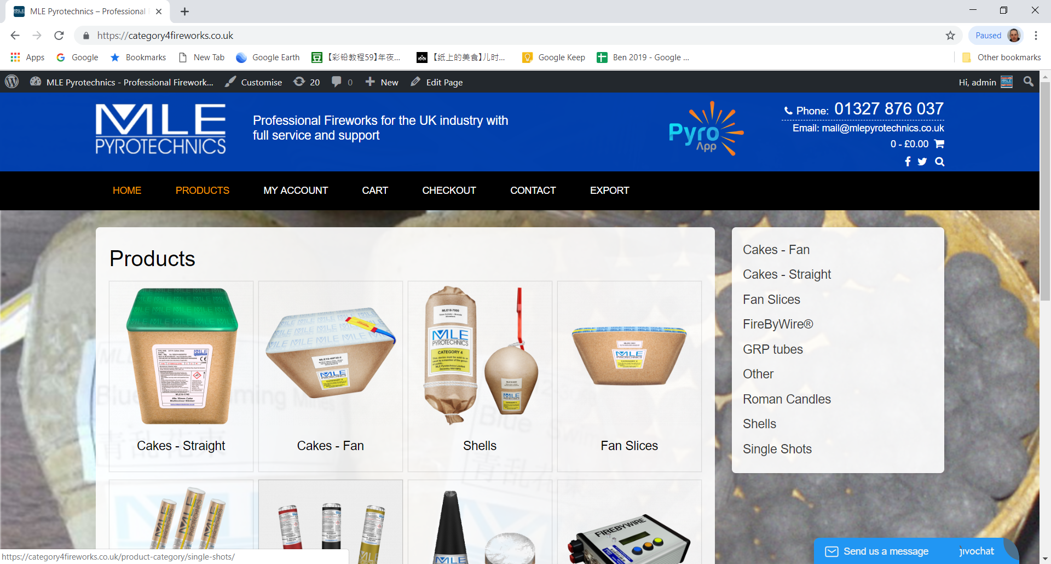Open the WordPress logo menu

(12, 82)
